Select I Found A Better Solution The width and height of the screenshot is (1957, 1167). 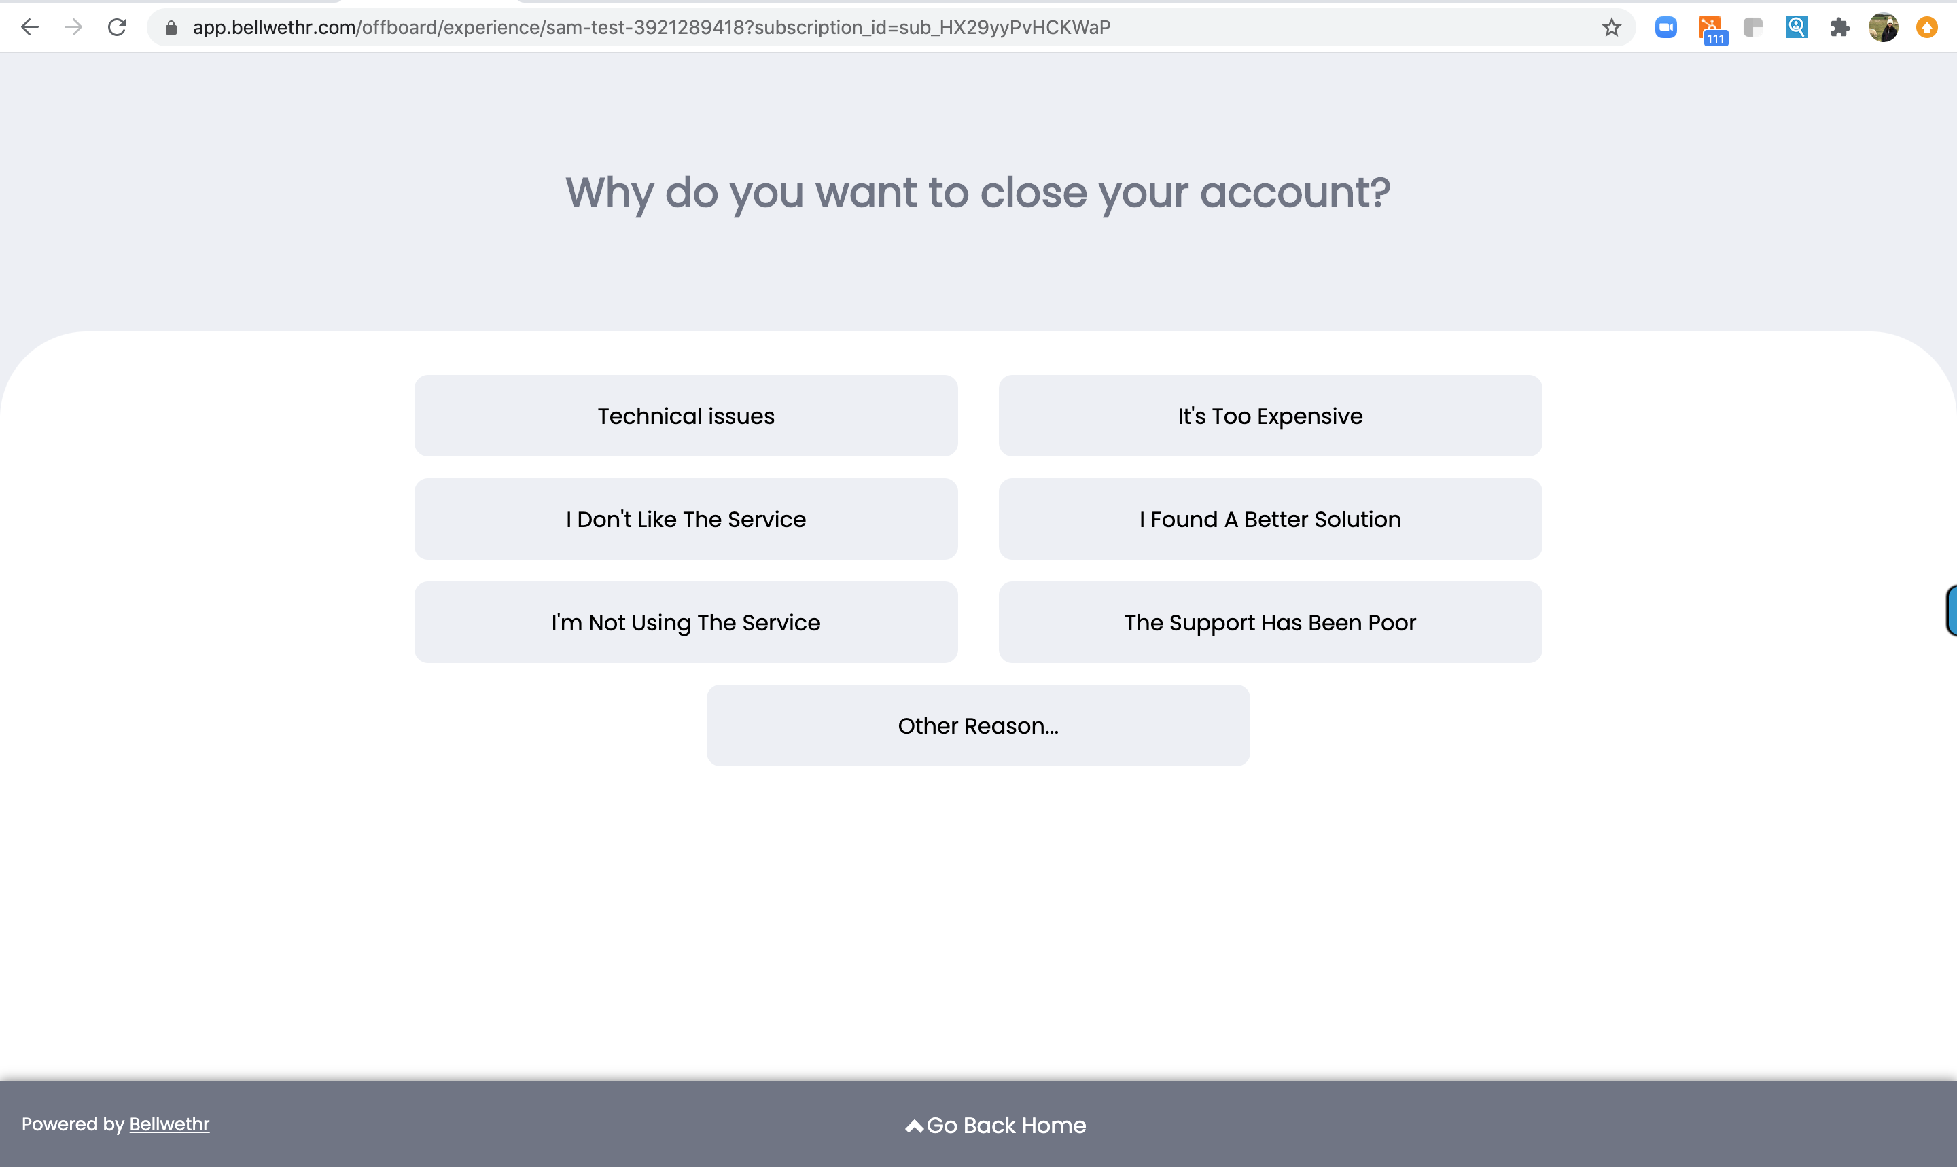[x=1269, y=518]
